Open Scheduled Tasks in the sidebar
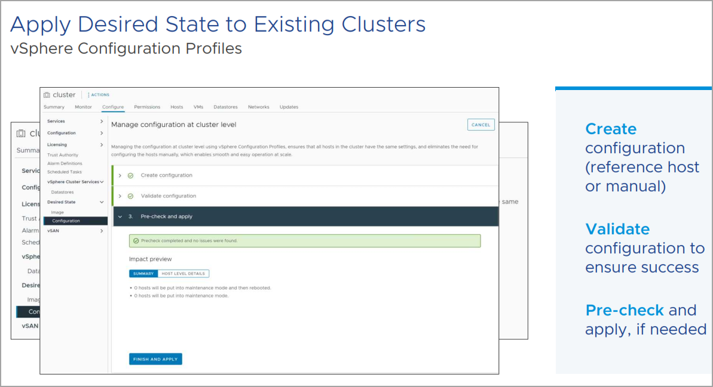 click(x=65, y=172)
